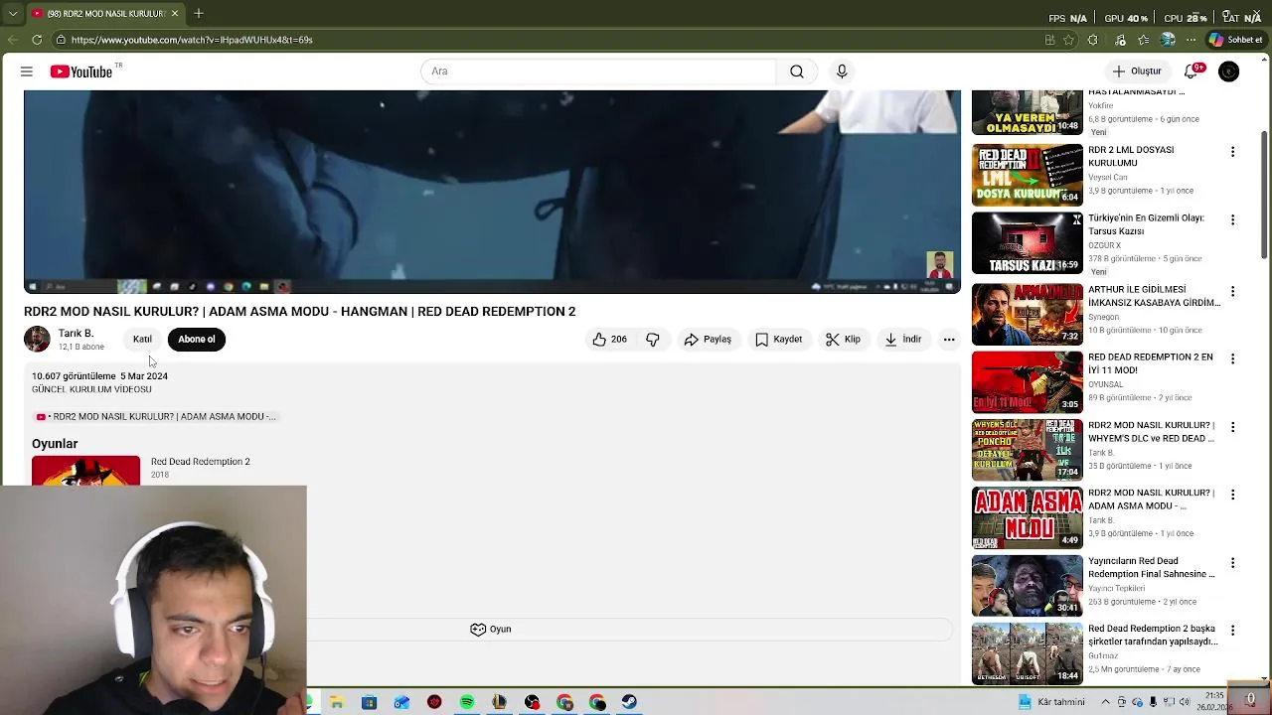Open more actions ellipsis under video
1272x715 pixels.
tap(949, 340)
